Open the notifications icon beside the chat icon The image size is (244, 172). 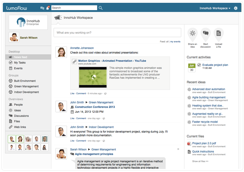tap(48, 8)
